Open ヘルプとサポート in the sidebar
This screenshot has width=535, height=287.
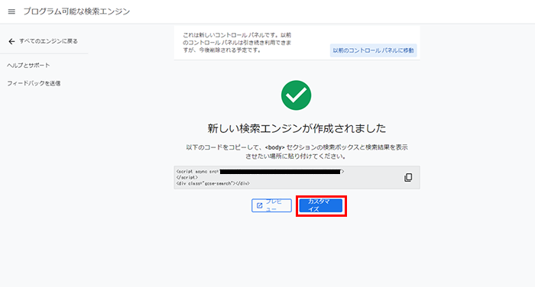[x=28, y=65]
